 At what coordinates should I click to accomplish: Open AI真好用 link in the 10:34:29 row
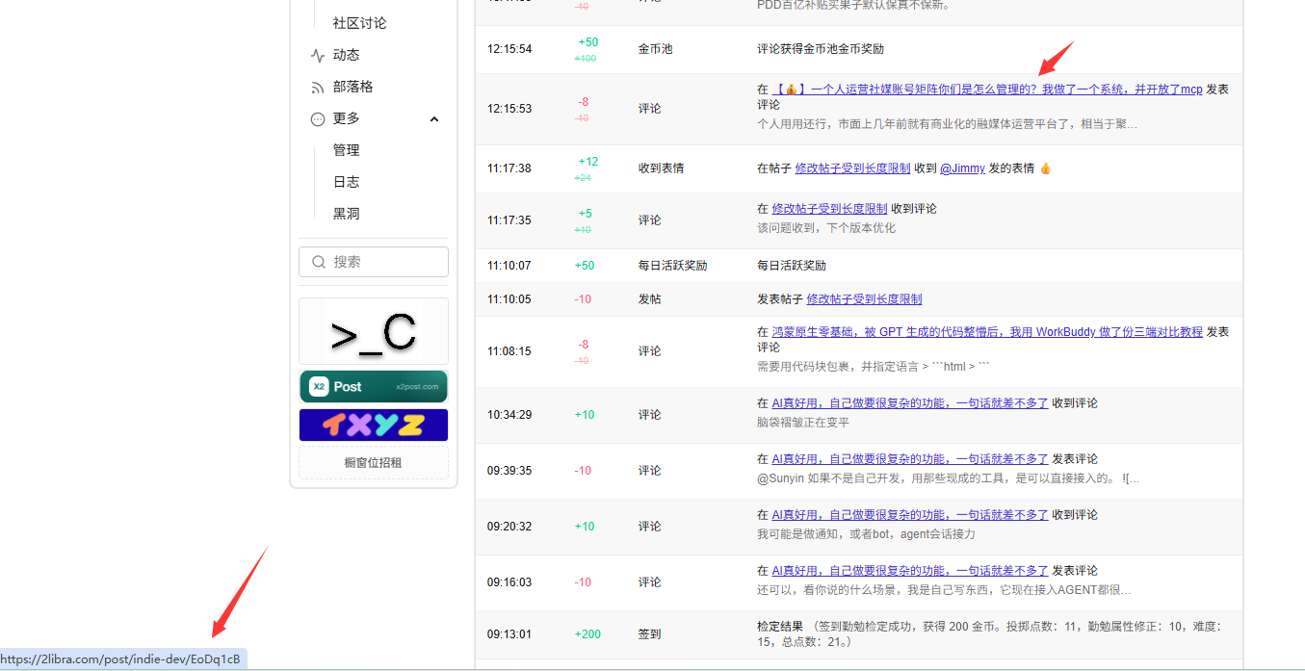click(x=910, y=403)
